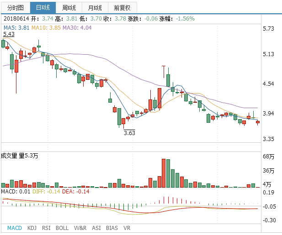The image size is (282, 235).
Task: Click the tallest red volume bar
Action: click(164, 173)
